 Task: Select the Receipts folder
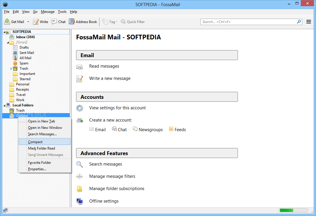22,89
